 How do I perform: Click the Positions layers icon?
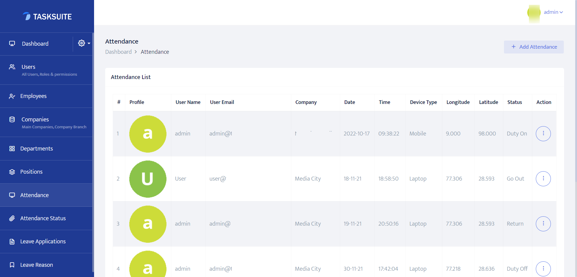point(12,172)
